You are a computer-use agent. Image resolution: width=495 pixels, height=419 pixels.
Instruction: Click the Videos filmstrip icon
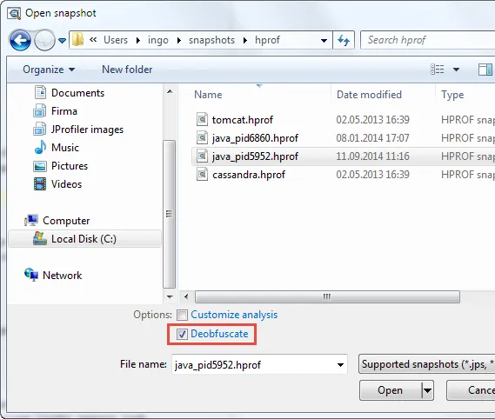point(40,184)
